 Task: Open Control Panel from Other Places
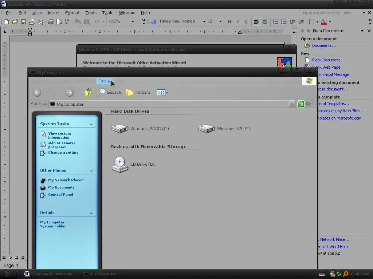[60, 195]
